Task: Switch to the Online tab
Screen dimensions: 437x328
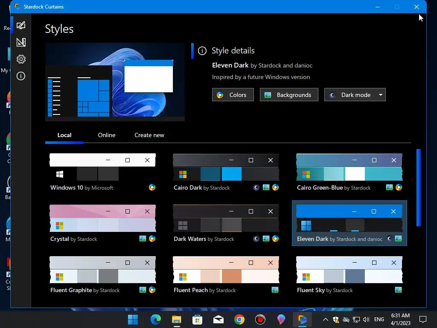Action: 107,135
